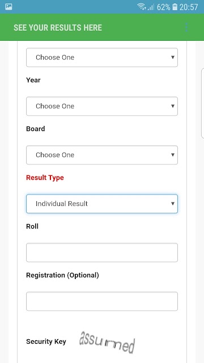Expand the Year dropdown
Screen dimensions: 204x363
pyautogui.click(x=102, y=106)
